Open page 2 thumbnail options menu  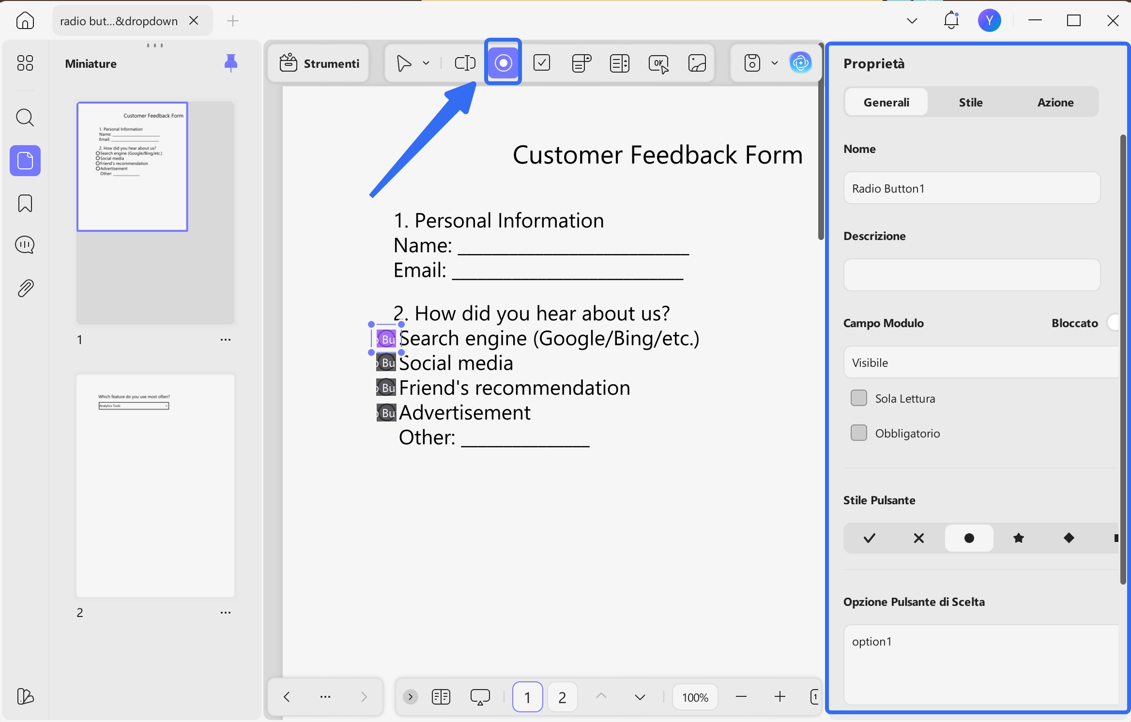[226, 613]
